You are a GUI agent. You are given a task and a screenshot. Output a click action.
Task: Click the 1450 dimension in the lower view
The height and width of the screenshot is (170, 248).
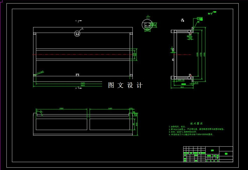click(x=110, y=109)
